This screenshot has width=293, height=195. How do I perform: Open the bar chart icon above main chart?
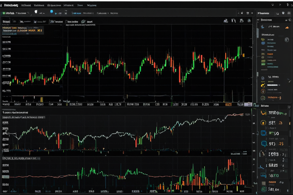[x=226, y=21]
